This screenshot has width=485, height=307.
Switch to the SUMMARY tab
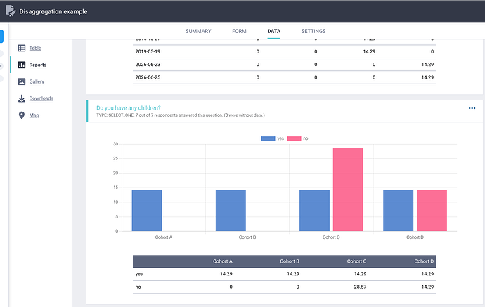tap(198, 31)
